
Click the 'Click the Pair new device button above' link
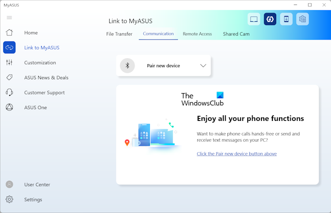click(236, 154)
